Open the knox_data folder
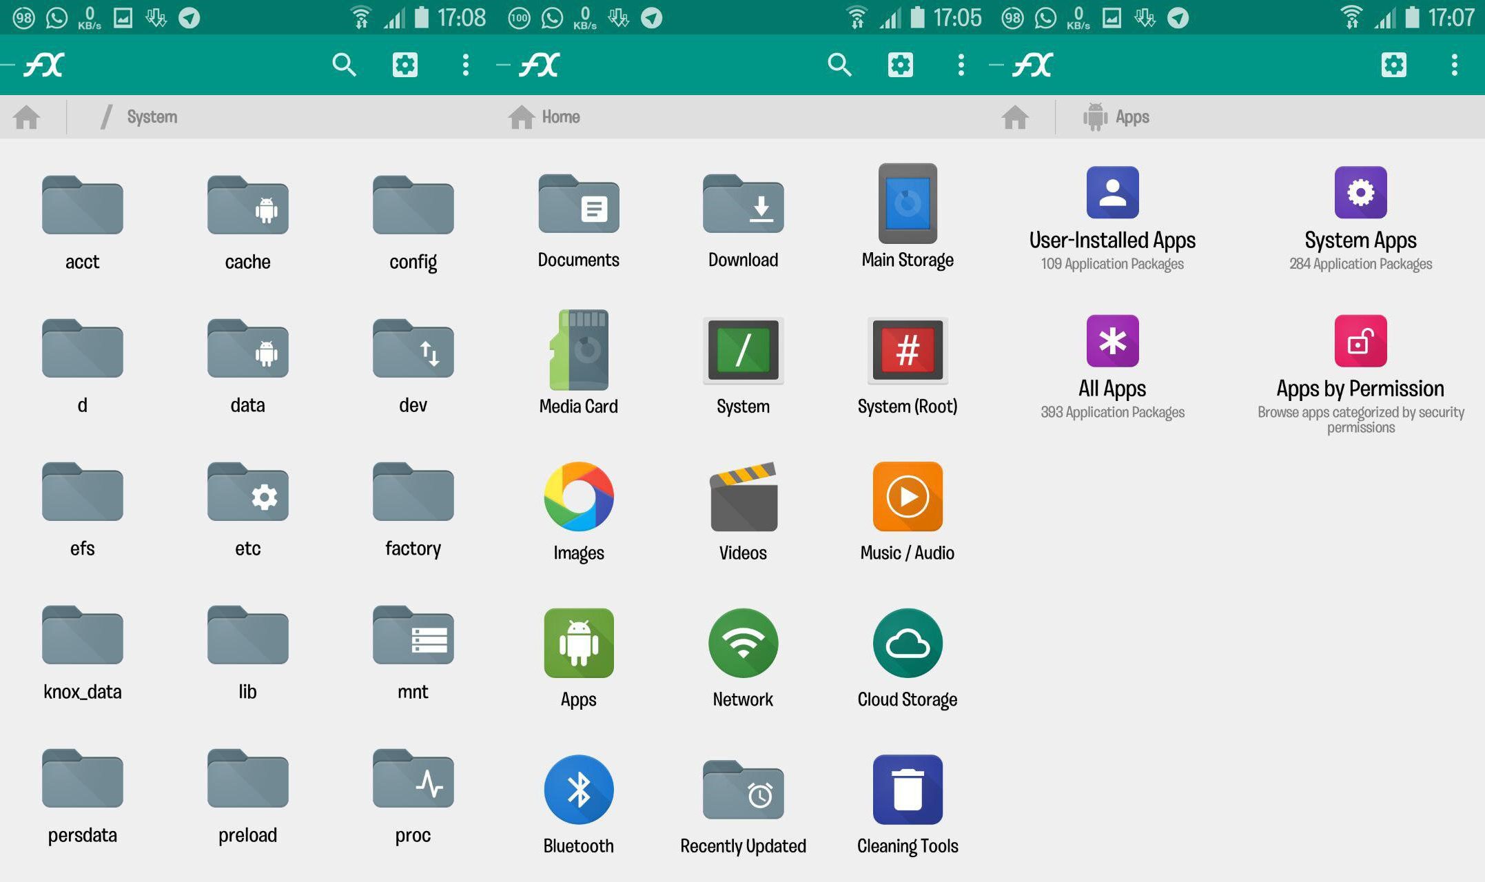 pyautogui.click(x=82, y=635)
